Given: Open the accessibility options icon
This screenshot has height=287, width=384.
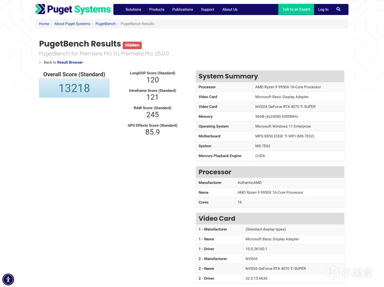Looking at the screenshot, I should click(8, 279).
